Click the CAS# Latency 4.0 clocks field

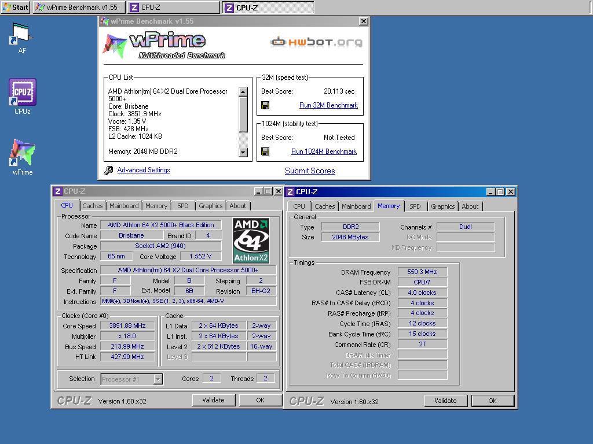422,293
